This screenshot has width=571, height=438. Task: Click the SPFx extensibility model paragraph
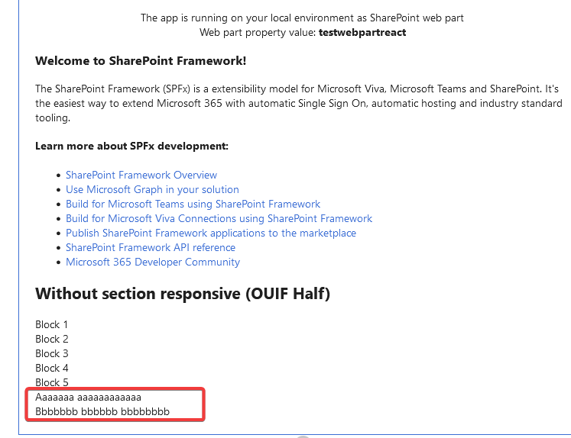pyautogui.click(x=299, y=103)
